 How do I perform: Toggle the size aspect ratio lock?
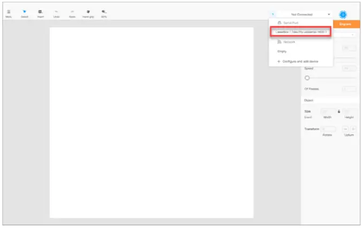338,112
